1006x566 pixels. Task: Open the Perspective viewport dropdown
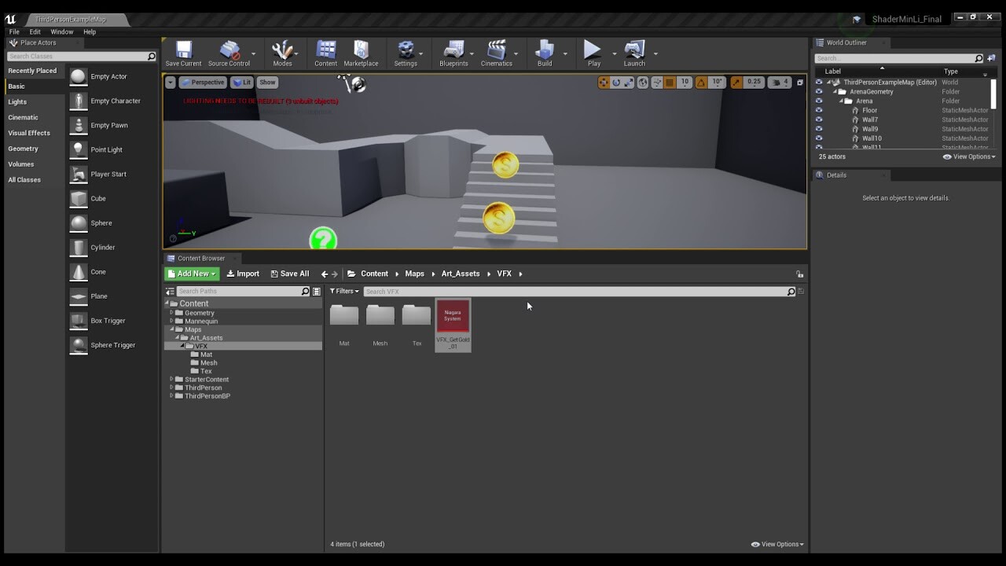pyautogui.click(x=203, y=82)
